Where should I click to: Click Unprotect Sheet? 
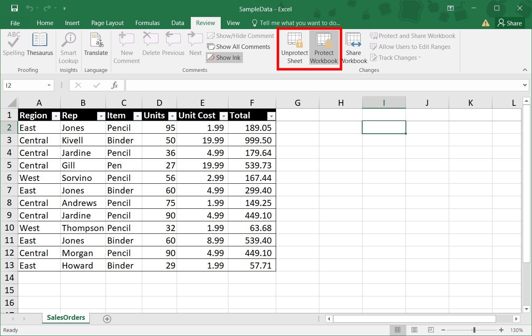(x=295, y=48)
